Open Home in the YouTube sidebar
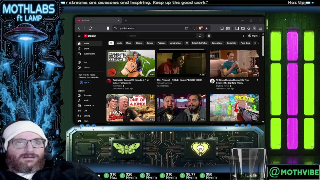Image resolution: width=320 pixels, height=180 pixels. point(89,43)
